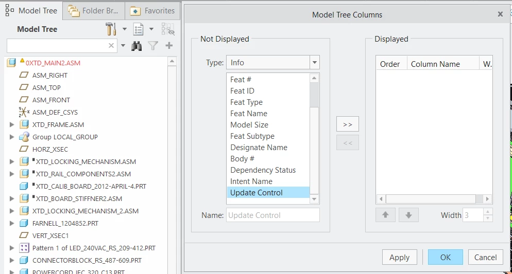Screen dimensions: 512x274
Task: Click the filter funnel icon
Action: pos(153,46)
